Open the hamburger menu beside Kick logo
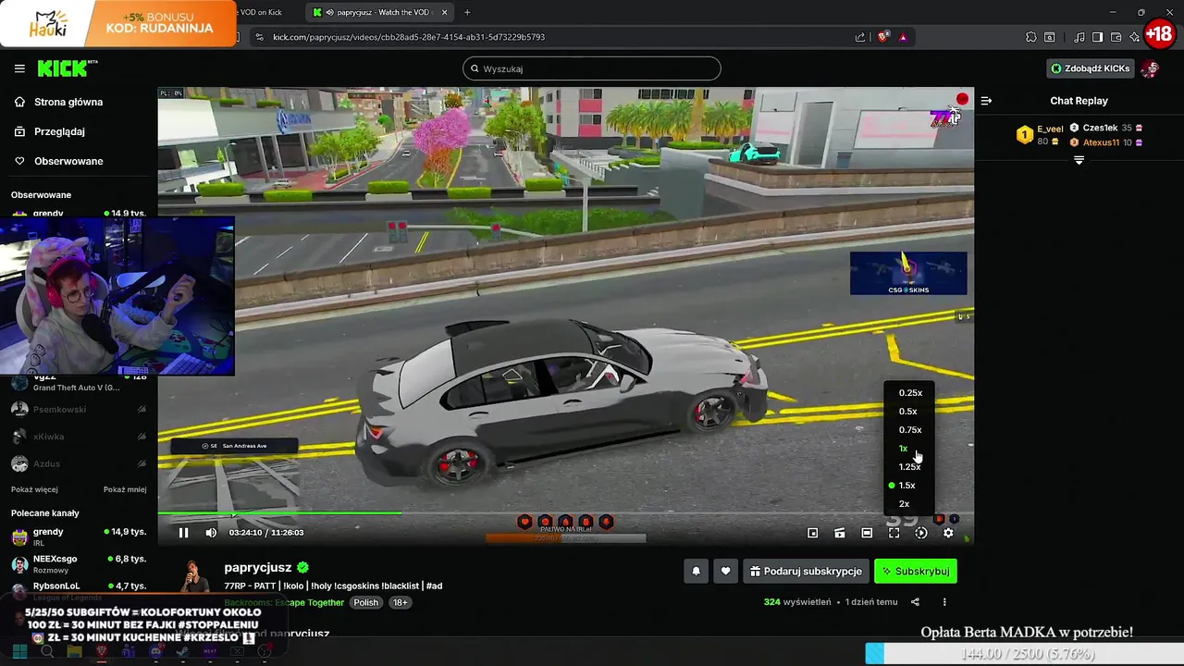The image size is (1184, 666). click(x=19, y=68)
